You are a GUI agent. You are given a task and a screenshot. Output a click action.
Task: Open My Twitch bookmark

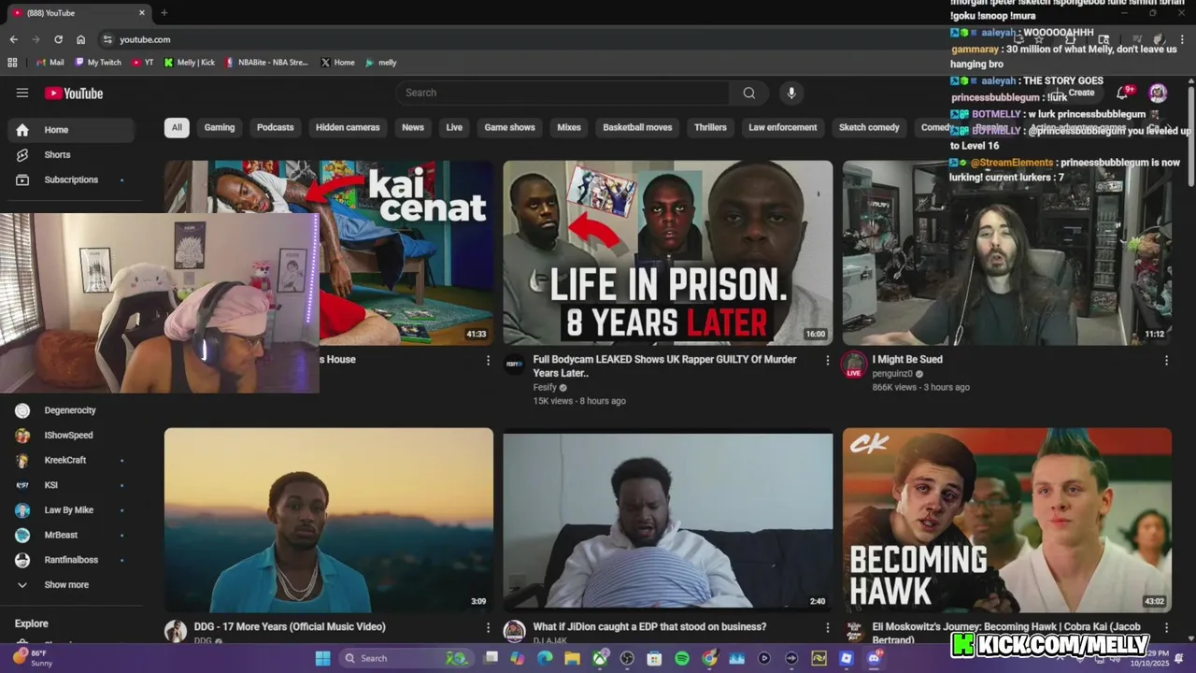tap(98, 63)
